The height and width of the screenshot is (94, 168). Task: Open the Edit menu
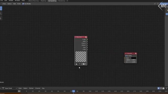click(6, 1)
